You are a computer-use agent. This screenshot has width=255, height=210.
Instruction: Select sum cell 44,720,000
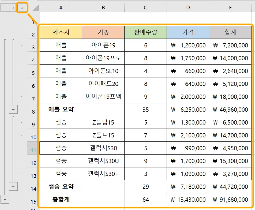pyautogui.click(x=230, y=187)
